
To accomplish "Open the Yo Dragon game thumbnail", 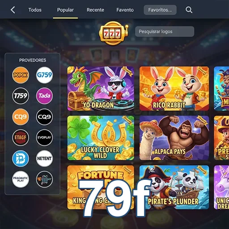I will click(x=101, y=89).
